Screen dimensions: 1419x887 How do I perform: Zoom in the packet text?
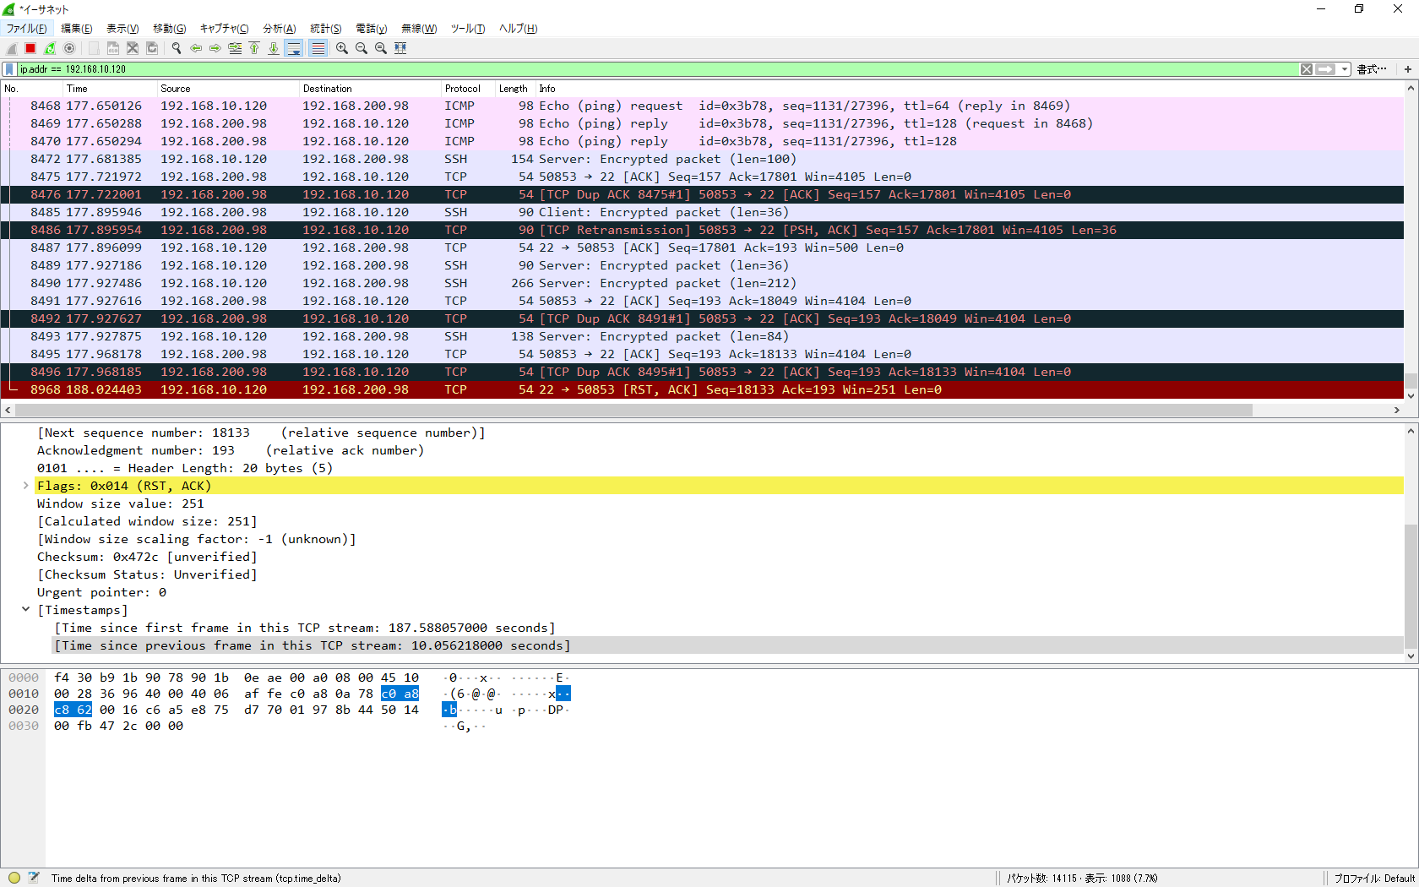click(x=342, y=48)
